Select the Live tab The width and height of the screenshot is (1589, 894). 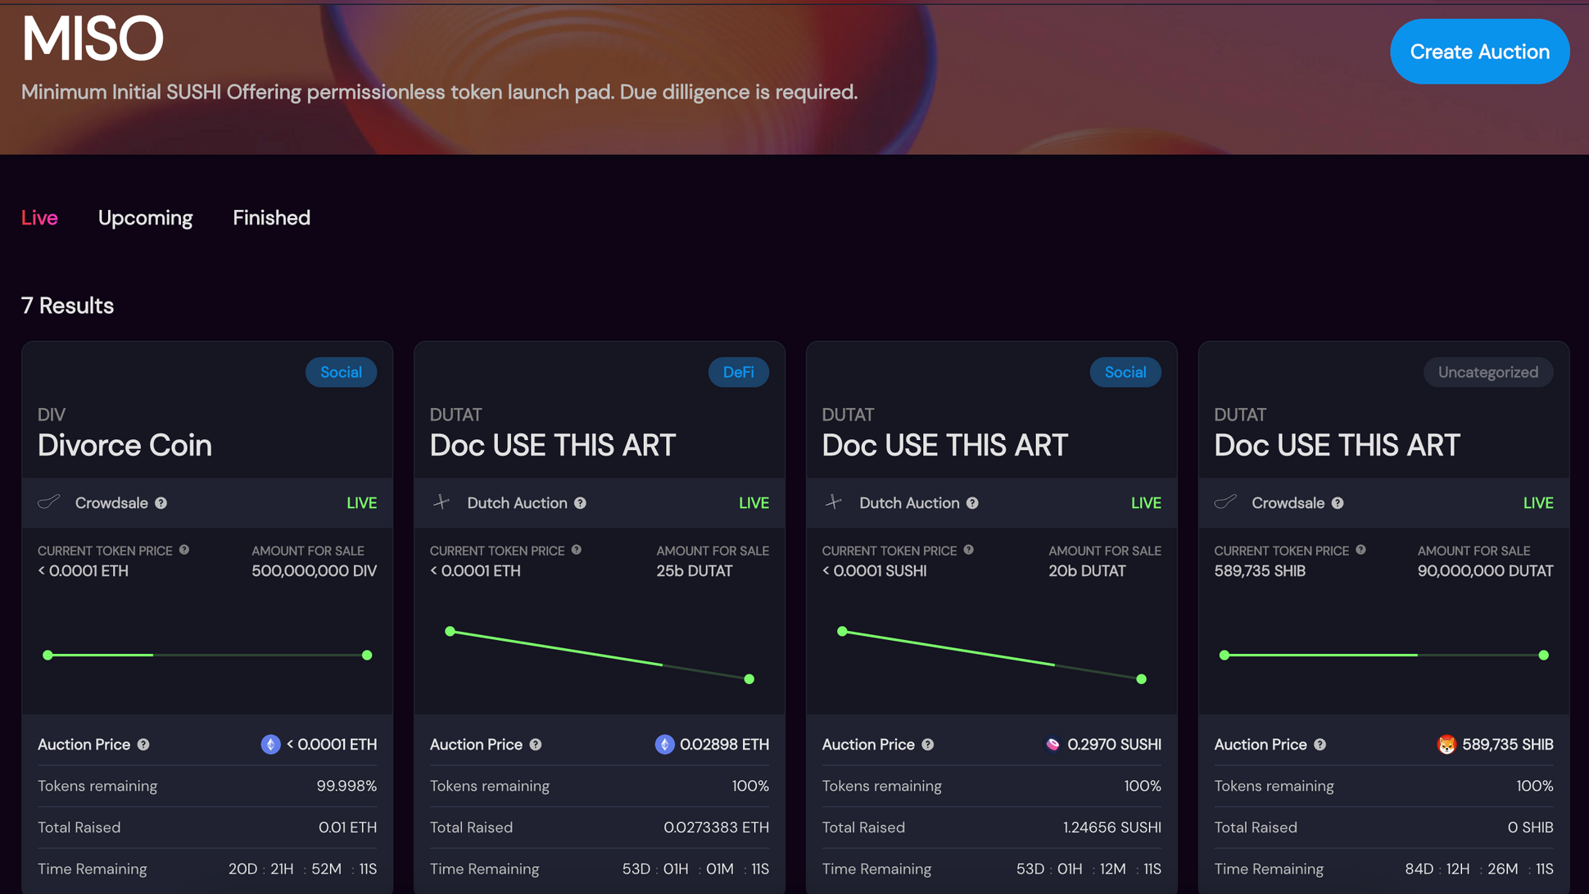tap(39, 218)
